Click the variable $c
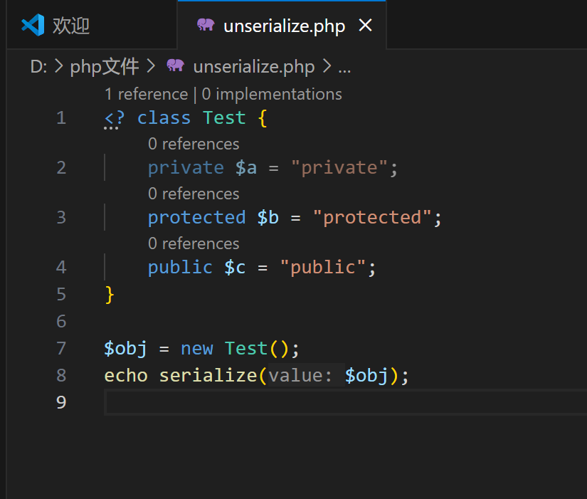The height and width of the screenshot is (499, 587). point(235,267)
